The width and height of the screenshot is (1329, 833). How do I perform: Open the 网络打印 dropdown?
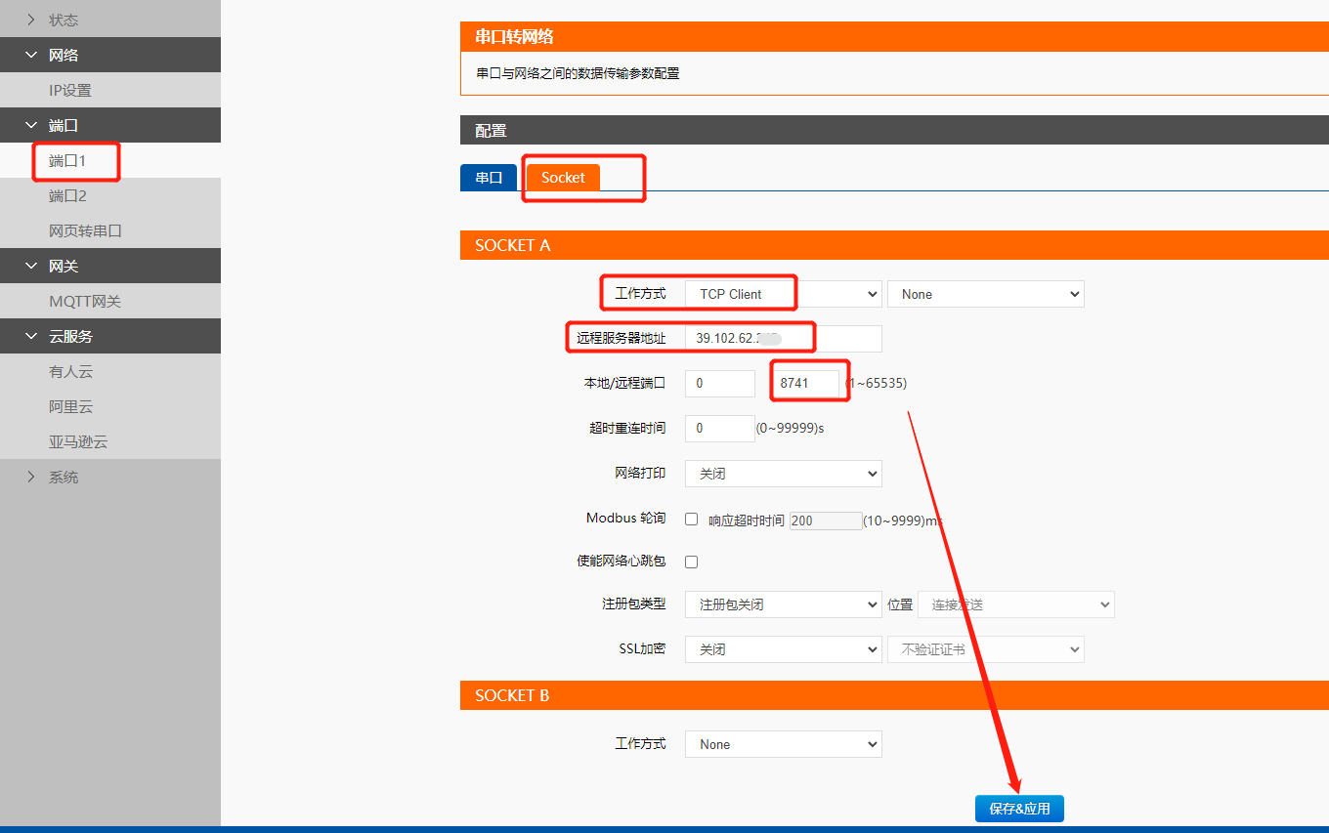point(783,474)
